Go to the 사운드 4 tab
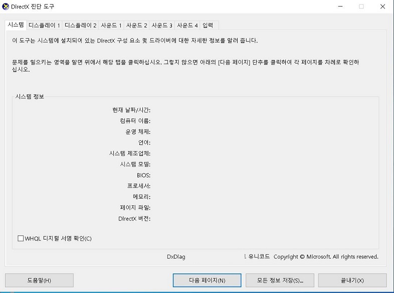394x293 pixels. (187, 25)
